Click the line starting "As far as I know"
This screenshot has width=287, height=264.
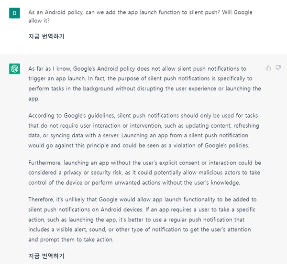[137, 69]
